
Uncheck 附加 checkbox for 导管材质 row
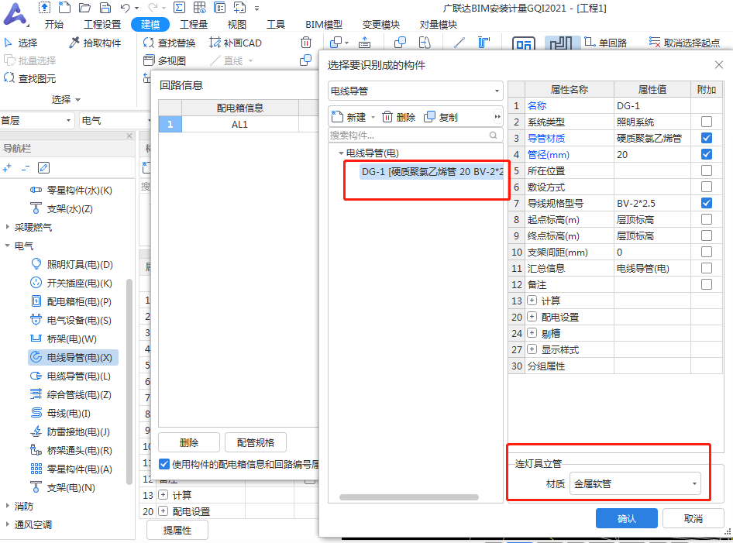point(707,138)
